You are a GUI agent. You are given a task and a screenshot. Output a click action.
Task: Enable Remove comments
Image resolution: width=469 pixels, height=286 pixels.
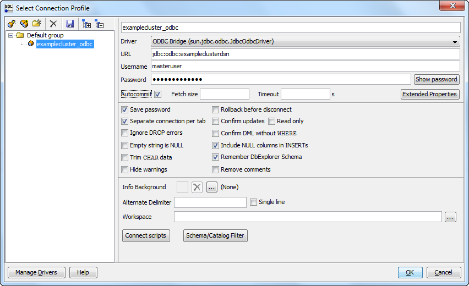tap(215, 170)
